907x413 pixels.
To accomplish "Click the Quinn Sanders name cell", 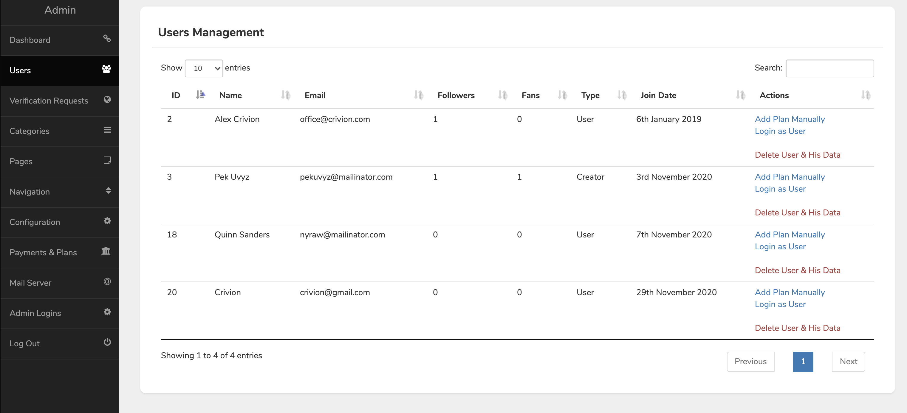I will [242, 234].
